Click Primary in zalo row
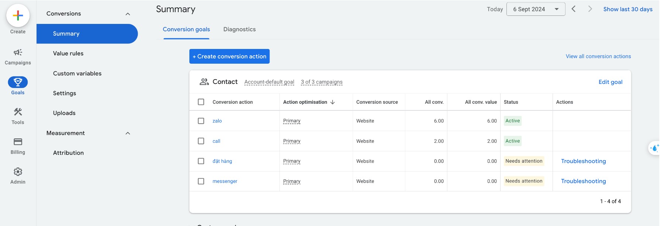The height and width of the screenshot is (226, 660). click(x=292, y=121)
